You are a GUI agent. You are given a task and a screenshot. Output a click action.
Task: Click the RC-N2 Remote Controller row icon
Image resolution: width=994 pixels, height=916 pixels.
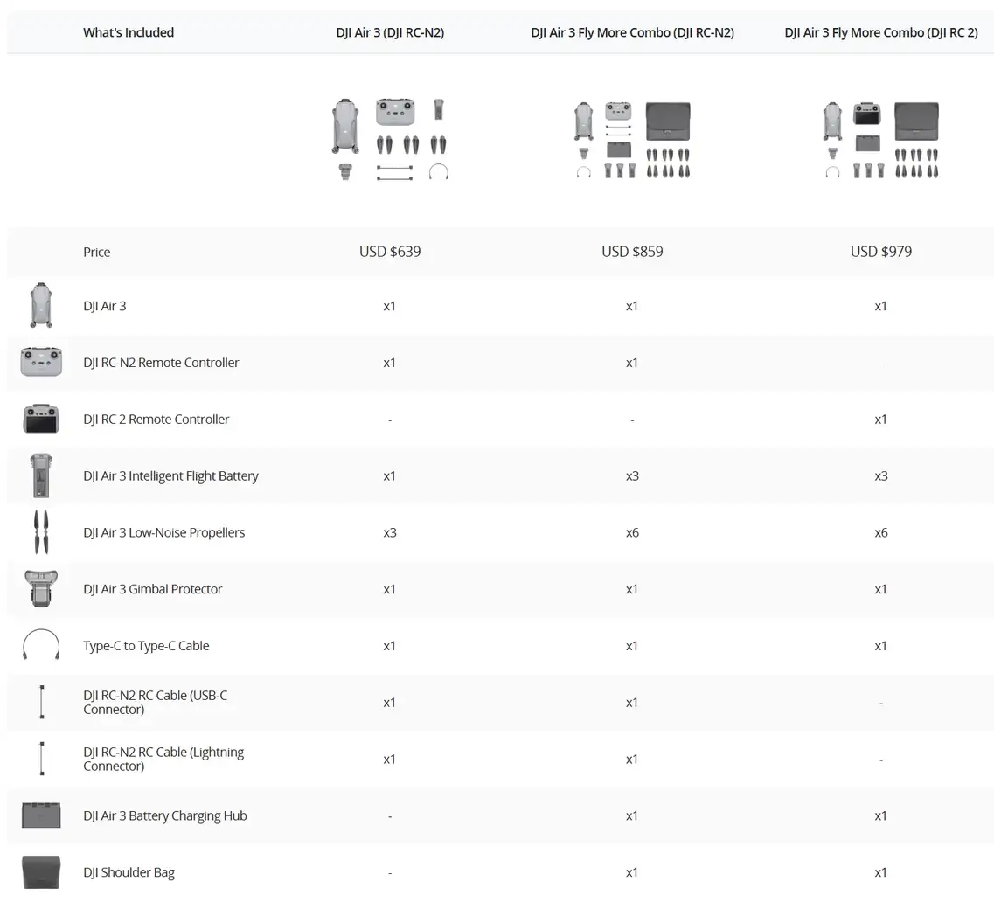(x=41, y=362)
